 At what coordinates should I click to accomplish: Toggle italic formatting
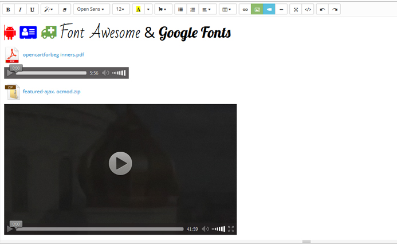tap(20, 9)
